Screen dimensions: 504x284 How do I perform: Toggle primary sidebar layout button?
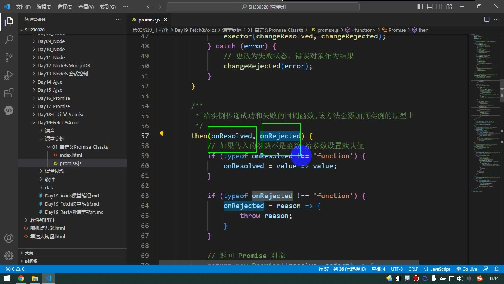pyautogui.click(x=420, y=7)
